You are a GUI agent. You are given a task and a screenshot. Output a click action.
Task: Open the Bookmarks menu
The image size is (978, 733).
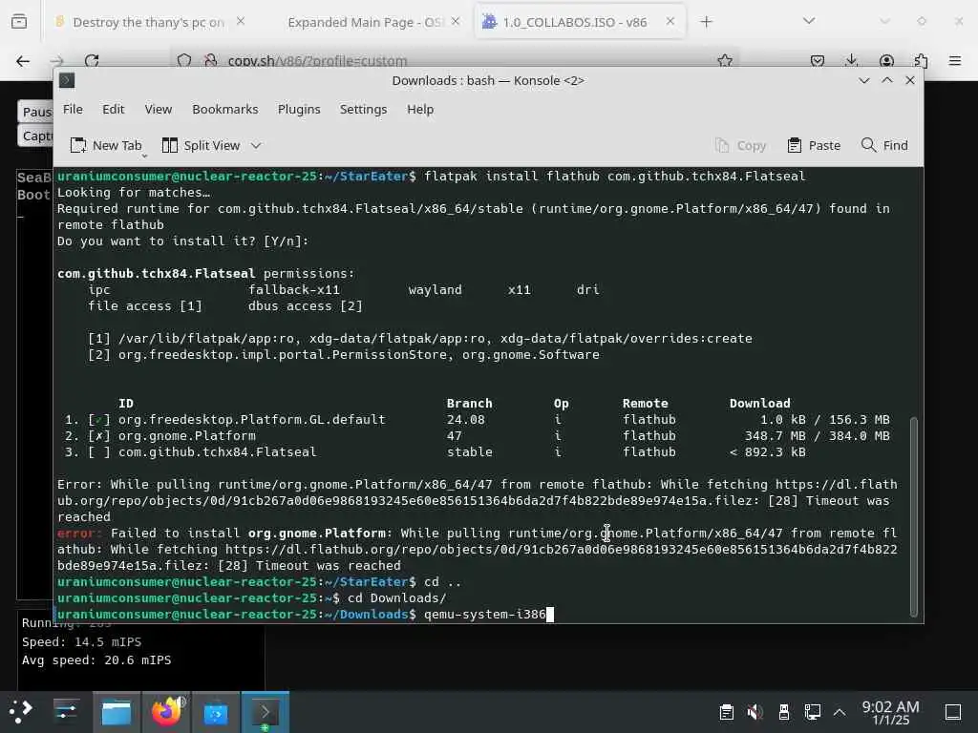click(224, 109)
